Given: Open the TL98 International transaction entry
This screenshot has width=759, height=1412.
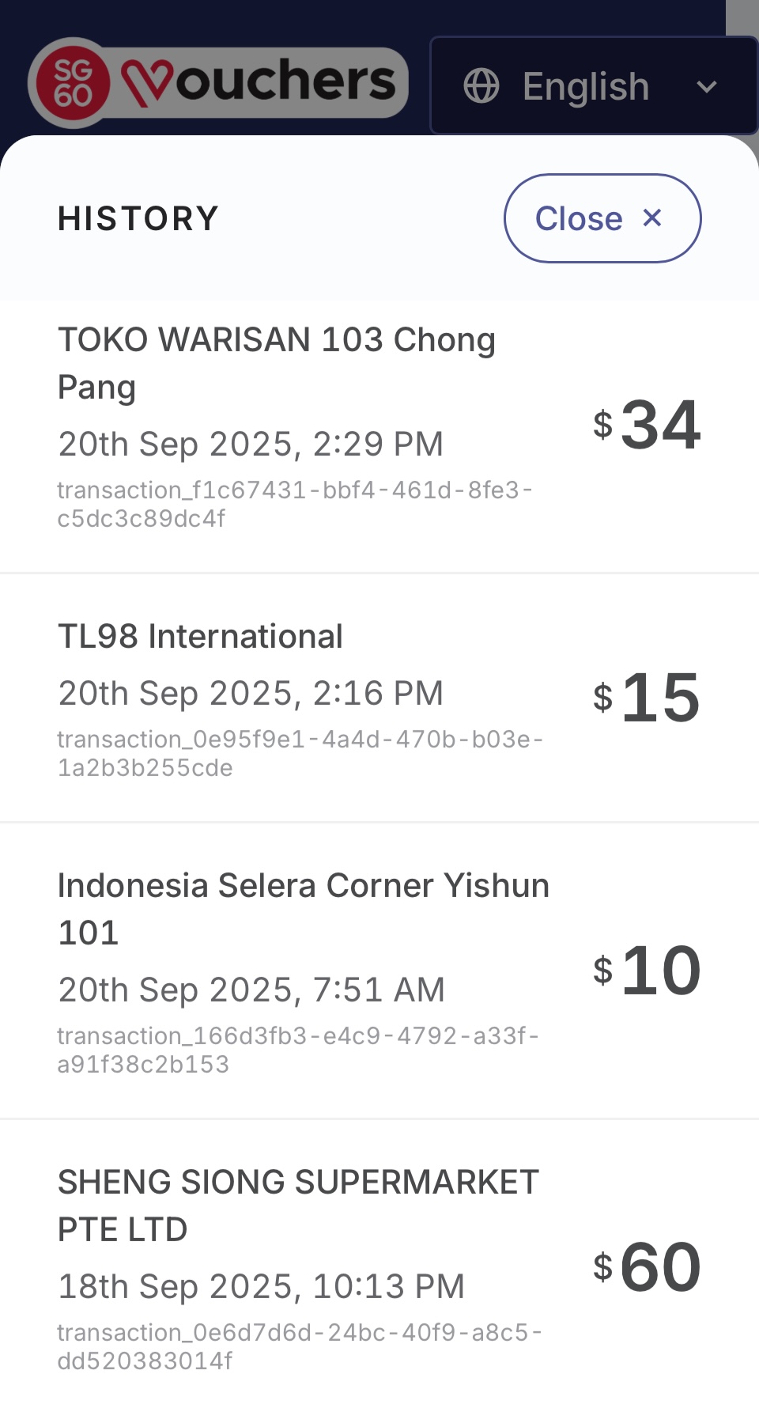Looking at the screenshot, I should point(200,636).
